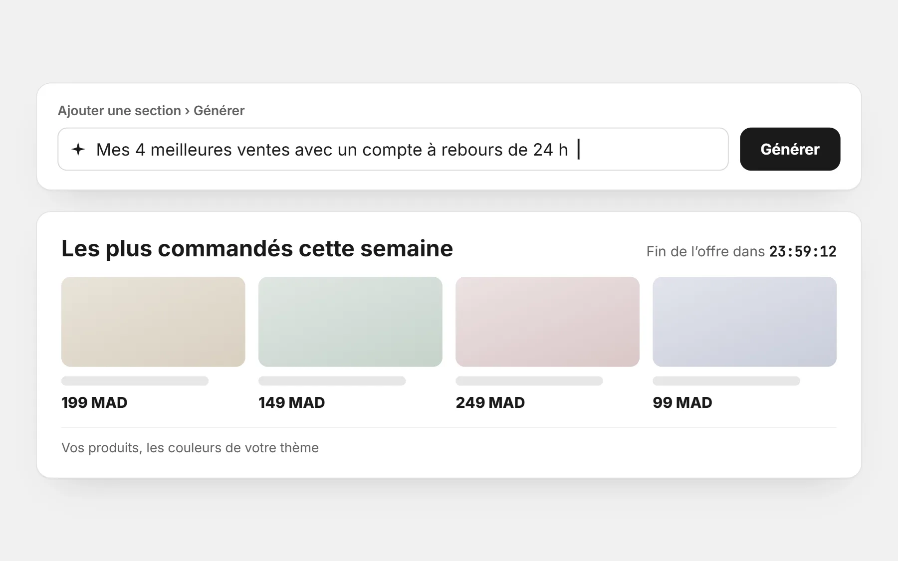Click the 99 MAD price

(x=682, y=402)
